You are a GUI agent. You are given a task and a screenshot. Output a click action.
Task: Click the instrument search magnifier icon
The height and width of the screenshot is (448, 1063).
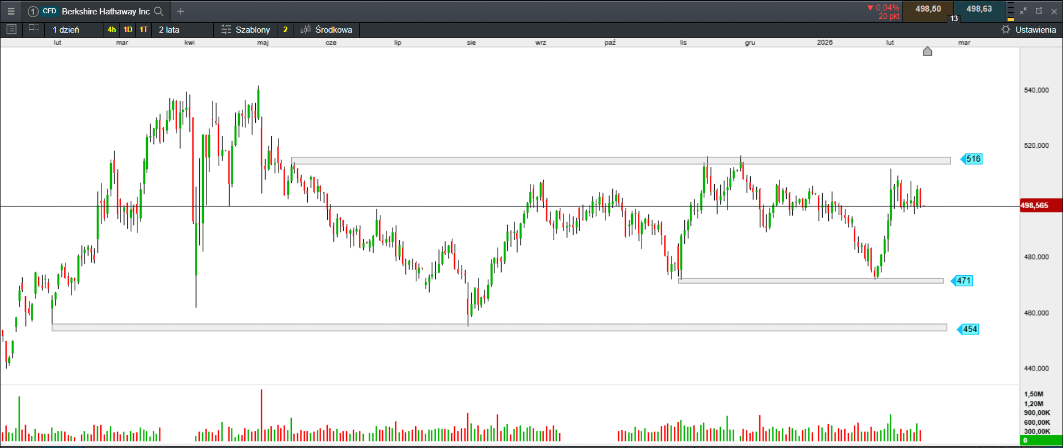(x=159, y=11)
